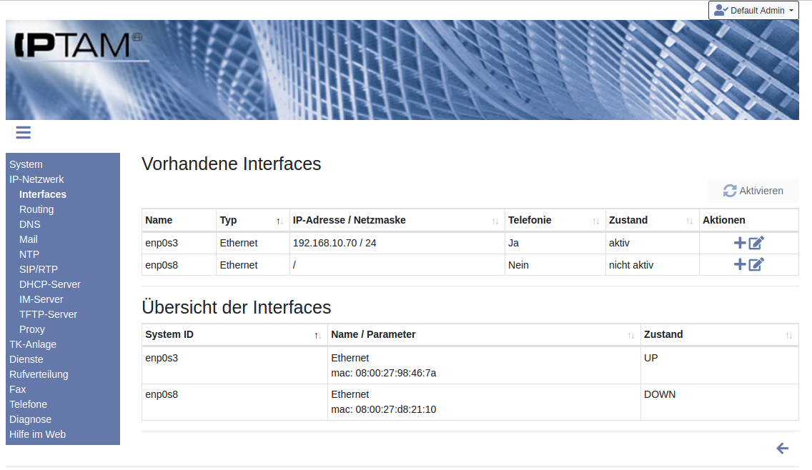Click the back arrow icon
Image resolution: width=812 pixels, height=470 pixels.
pyautogui.click(x=783, y=449)
